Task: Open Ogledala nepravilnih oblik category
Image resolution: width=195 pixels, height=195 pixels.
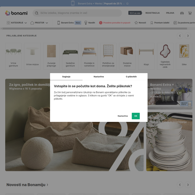Action: pos(165,56)
